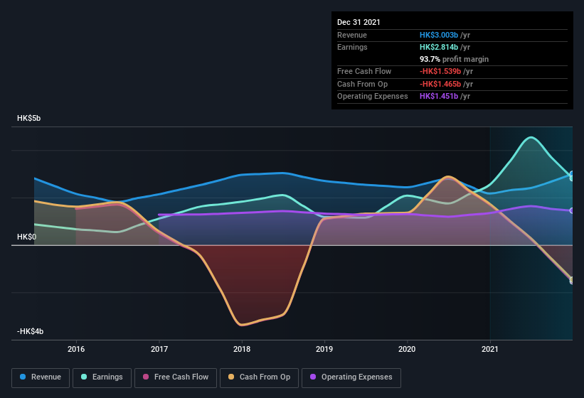Click the Cash From Op endpoint marker below zero
This screenshot has height=398, width=584.
(x=572, y=280)
